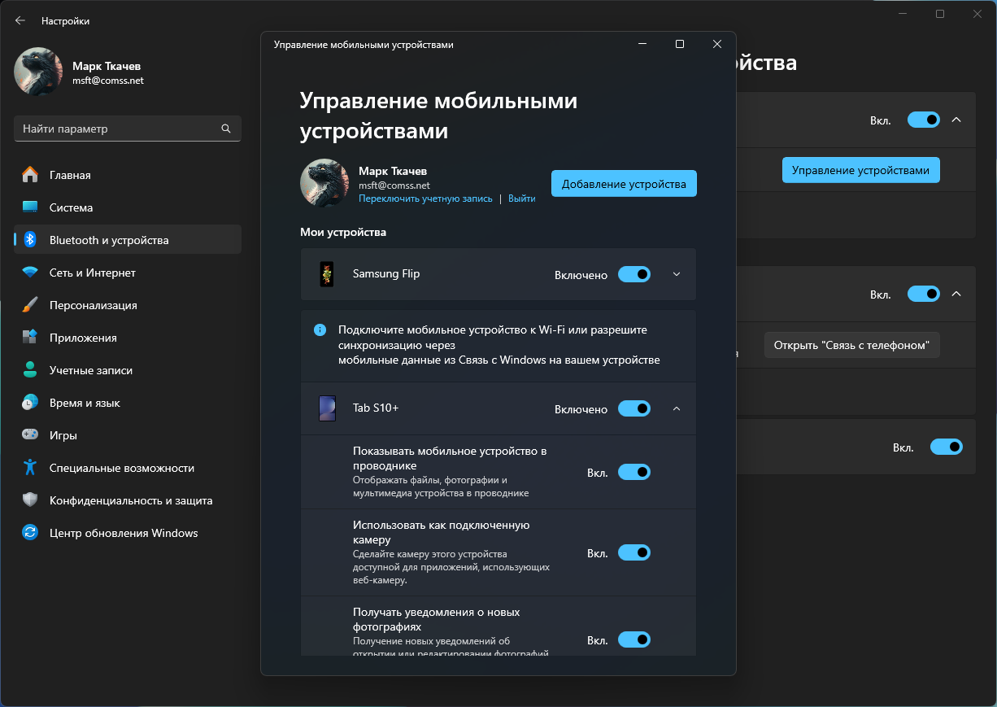
Task: Click the Учетные записи person icon
Action: click(30, 370)
